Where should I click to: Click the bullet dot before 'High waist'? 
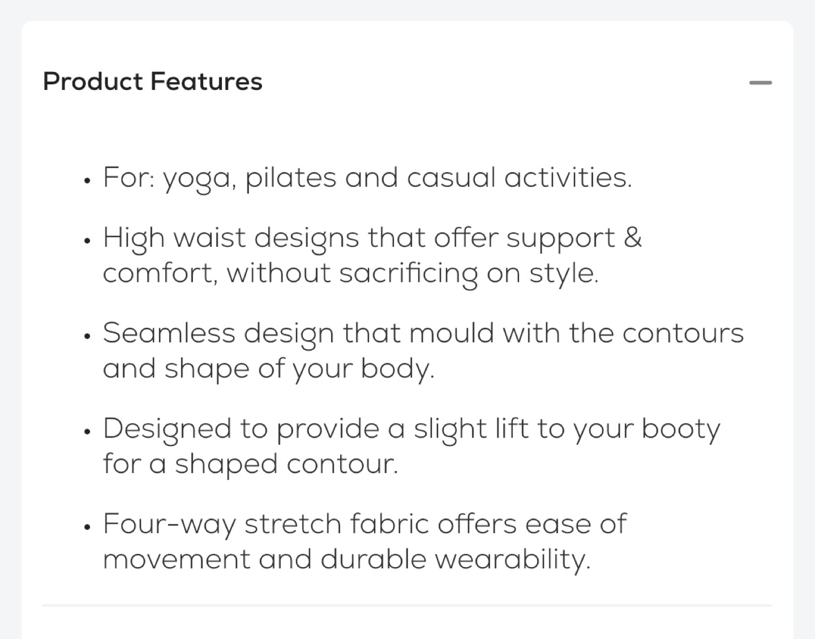pos(87,241)
